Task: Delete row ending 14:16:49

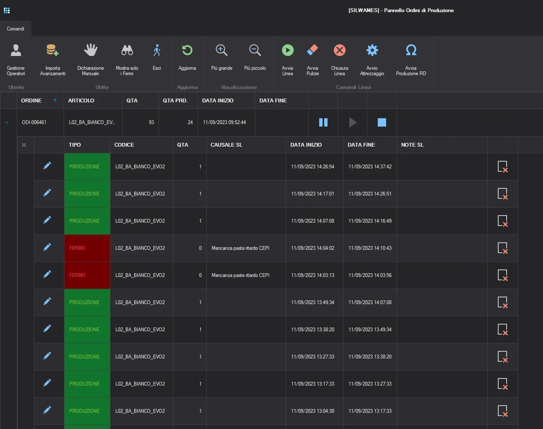Action: [502, 221]
